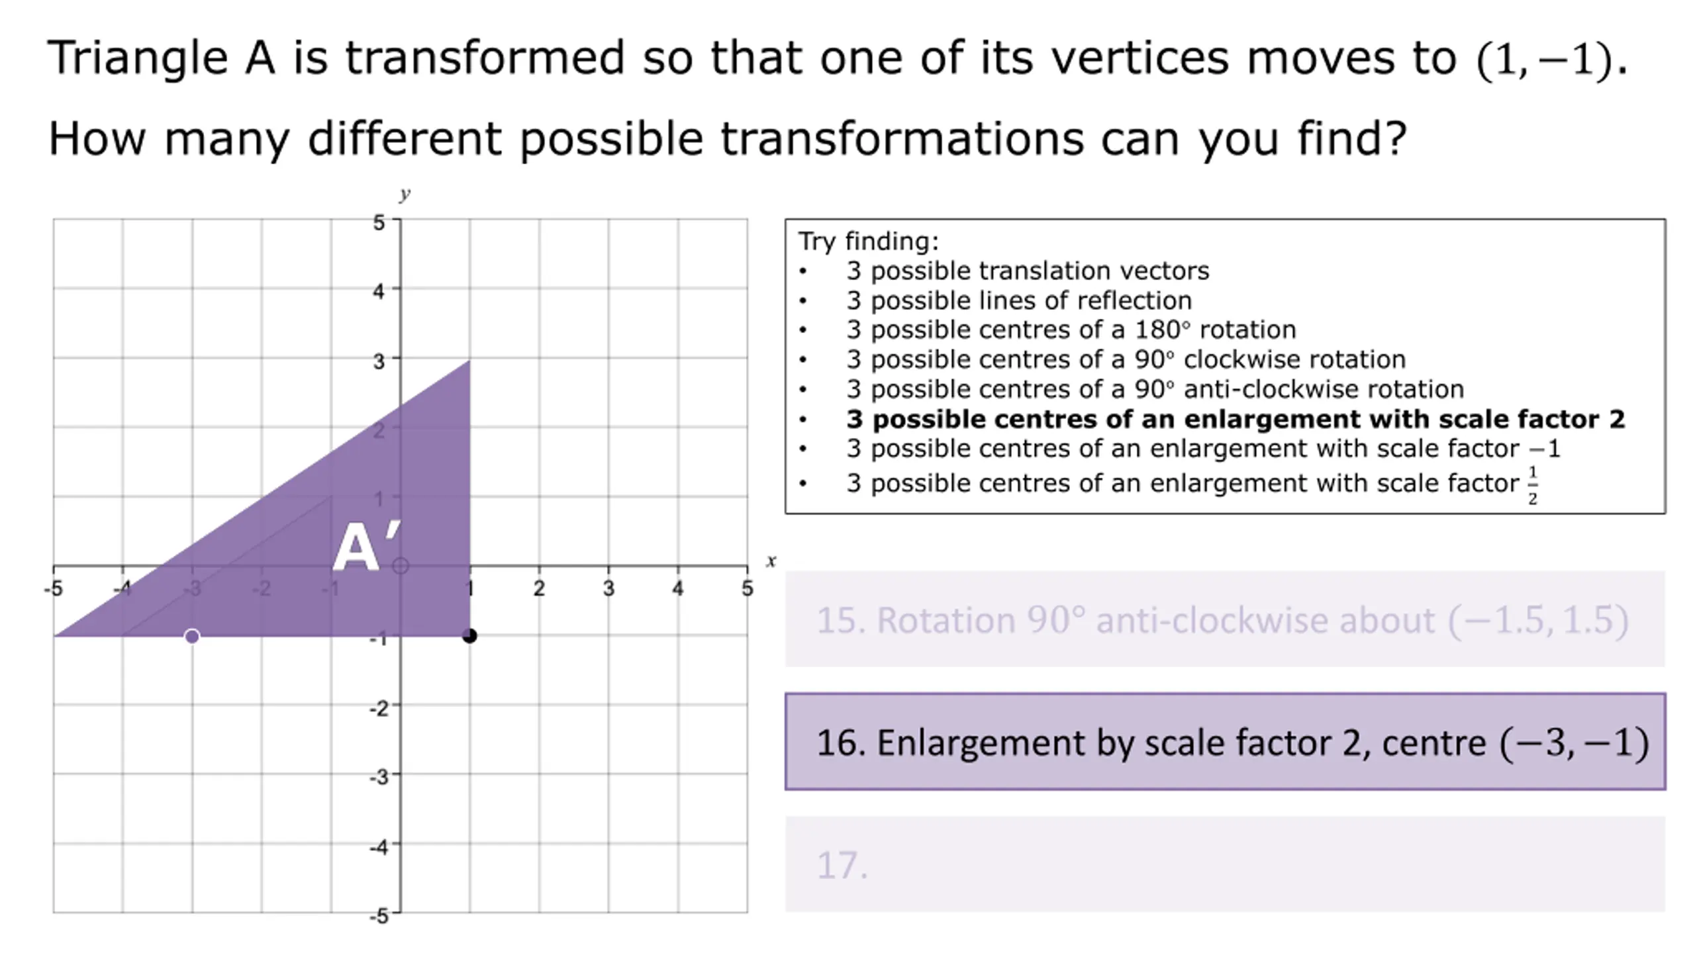This screenshot has width=1695, height=953.
Task: Click the '180° rotation' centres bullet
Action: (x=1071, y=330)
